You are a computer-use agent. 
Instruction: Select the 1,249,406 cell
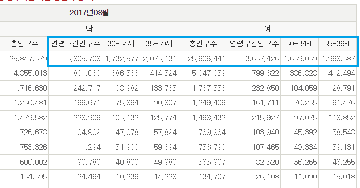203,103
